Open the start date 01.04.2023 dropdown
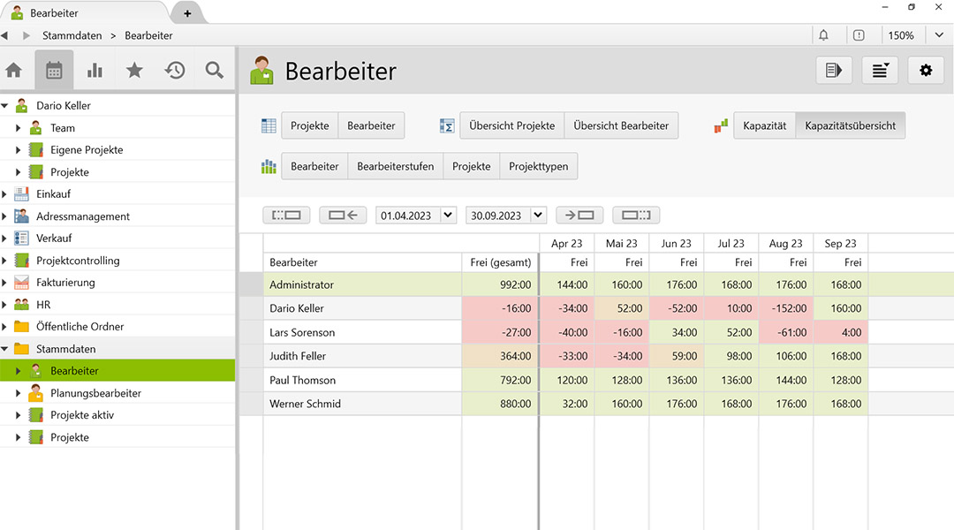This screenshot has height=530, width=954. point(448,215)
